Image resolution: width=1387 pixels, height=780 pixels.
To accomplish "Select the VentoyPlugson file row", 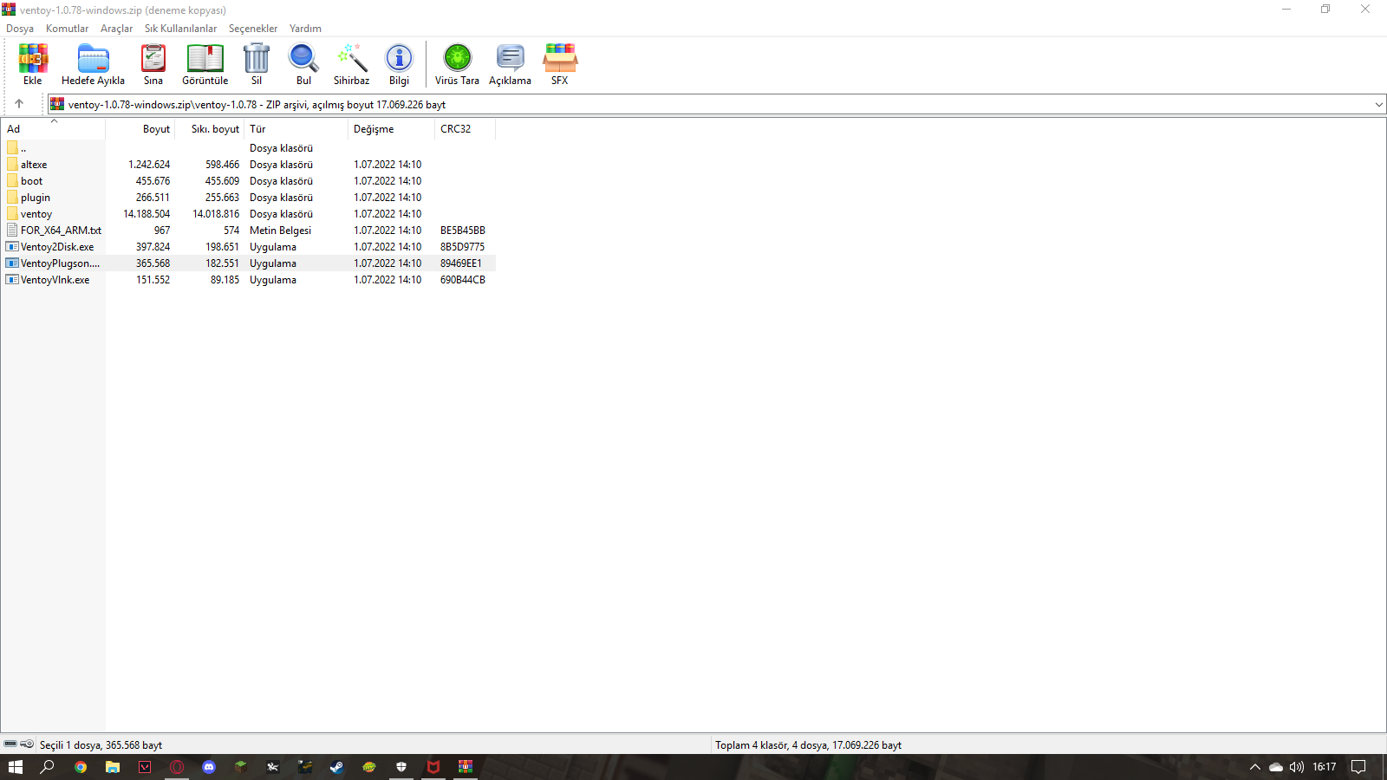I will (249, 263).
